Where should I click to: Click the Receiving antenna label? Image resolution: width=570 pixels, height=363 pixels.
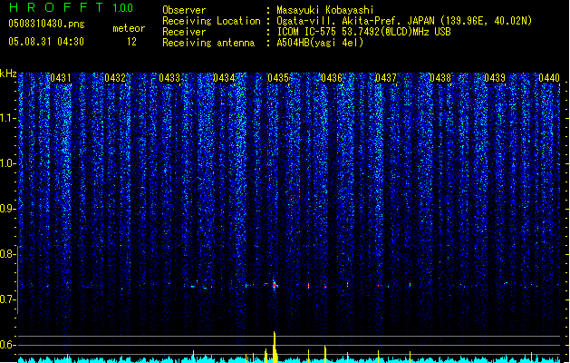pos(208,43)
